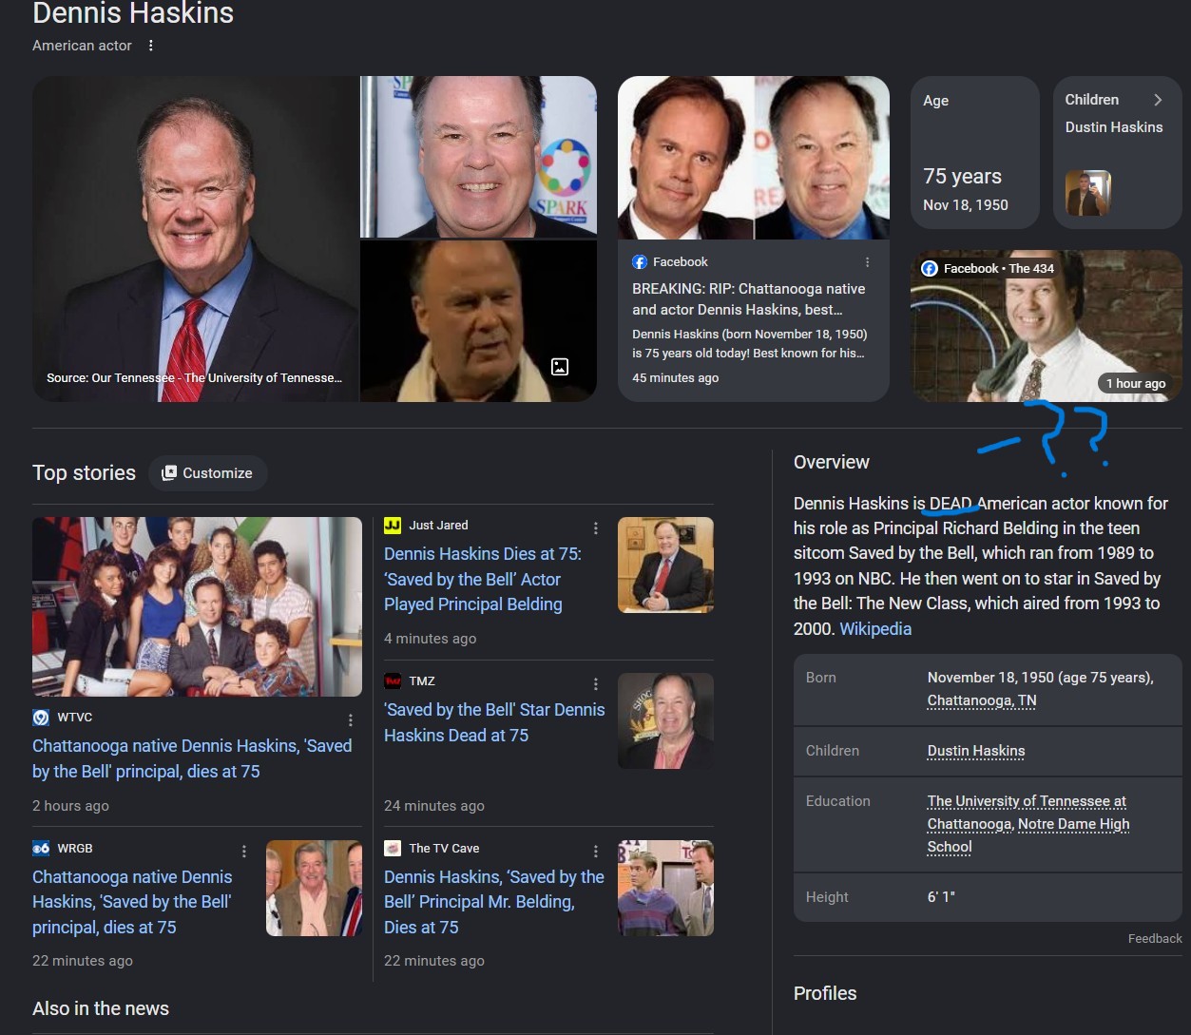Click the Also in the news heading
Viewport: 1191px width, 1035px height.
tap(101, 1008)
